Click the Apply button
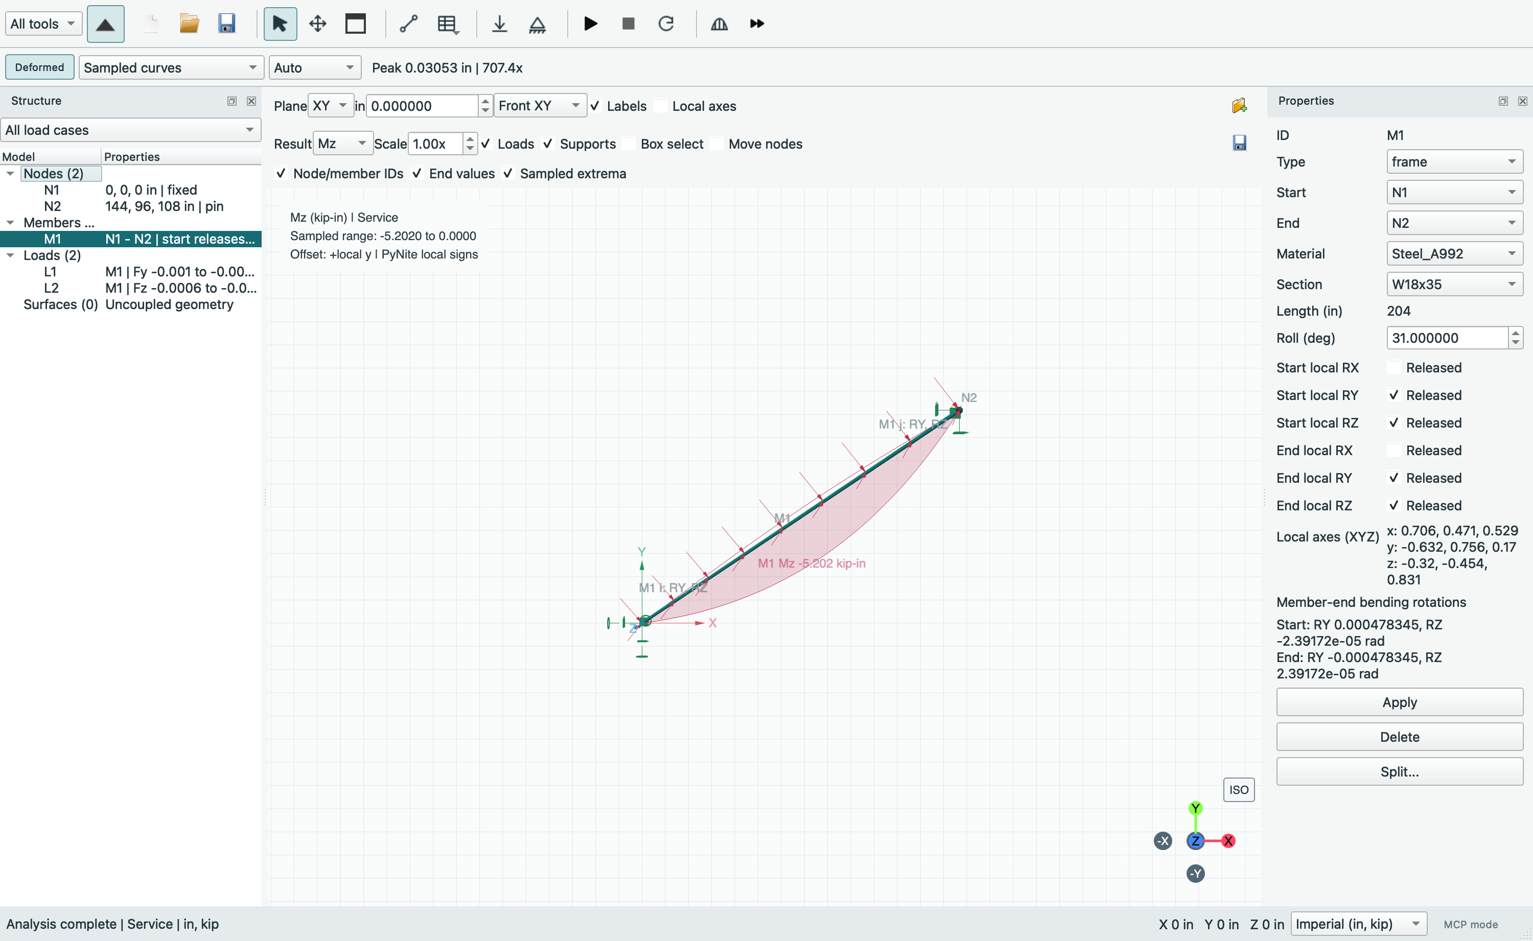The image size is (1533, 941). pyautogui.click(x=1399, y=702)
